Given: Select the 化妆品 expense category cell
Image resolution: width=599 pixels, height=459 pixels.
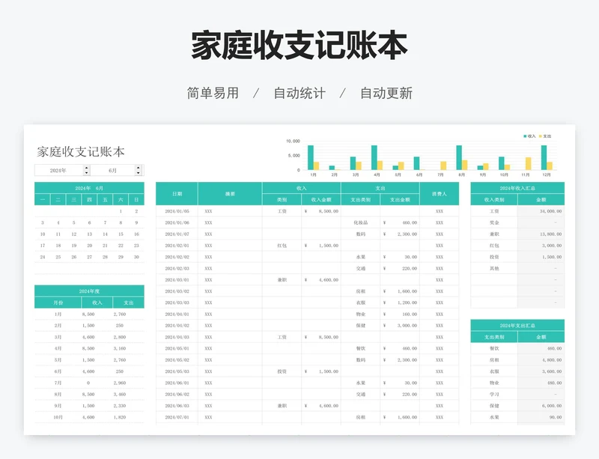Looking at the screenshot, I should click(x=361, y=222).
